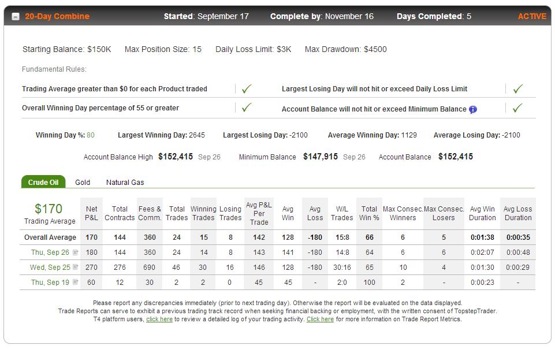
Task: Click the Minimum Balance info icon
Action: click(x=473, y=109)
